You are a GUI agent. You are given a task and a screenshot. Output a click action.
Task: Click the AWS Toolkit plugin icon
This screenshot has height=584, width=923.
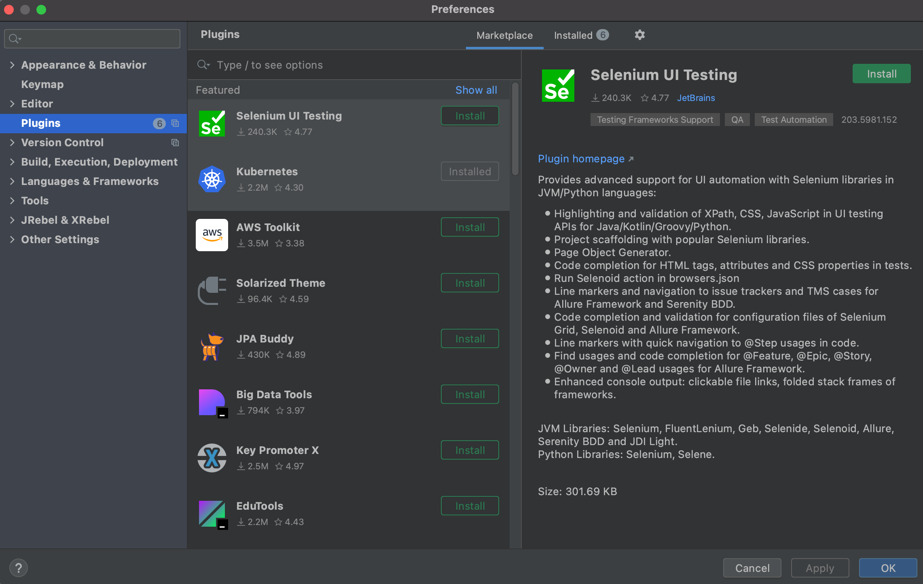tap(212, 235)
